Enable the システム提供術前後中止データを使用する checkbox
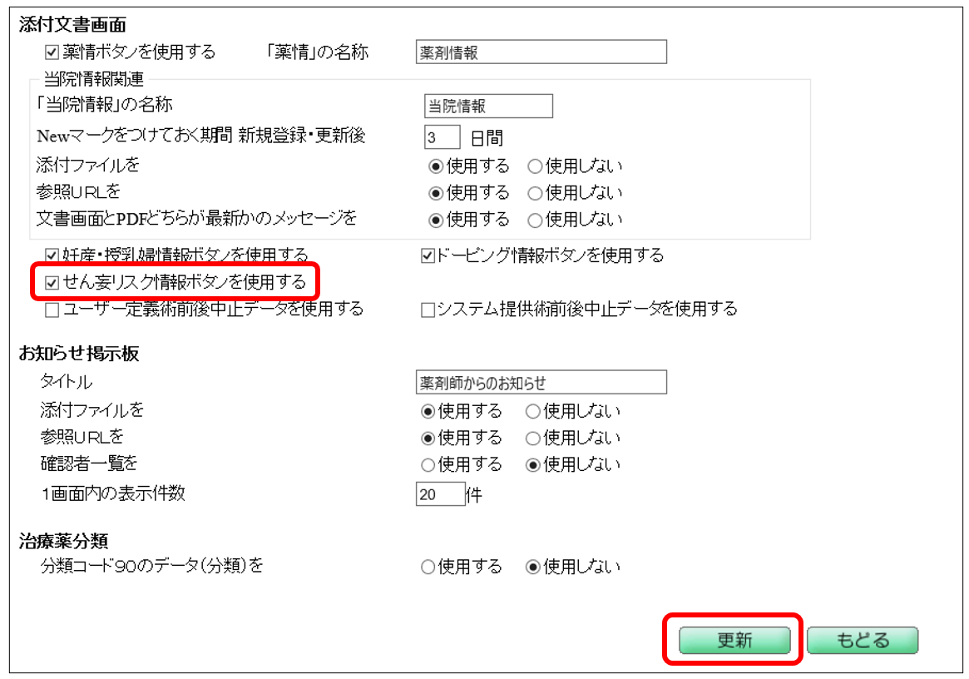This screenshot has height=679, width=969. pos(428,310)
